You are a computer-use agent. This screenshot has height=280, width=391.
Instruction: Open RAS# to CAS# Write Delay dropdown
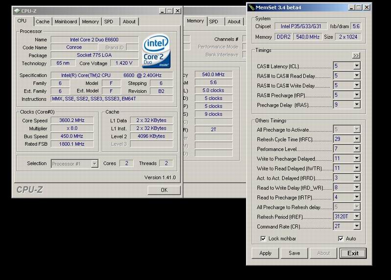click(x=357, y=85)
